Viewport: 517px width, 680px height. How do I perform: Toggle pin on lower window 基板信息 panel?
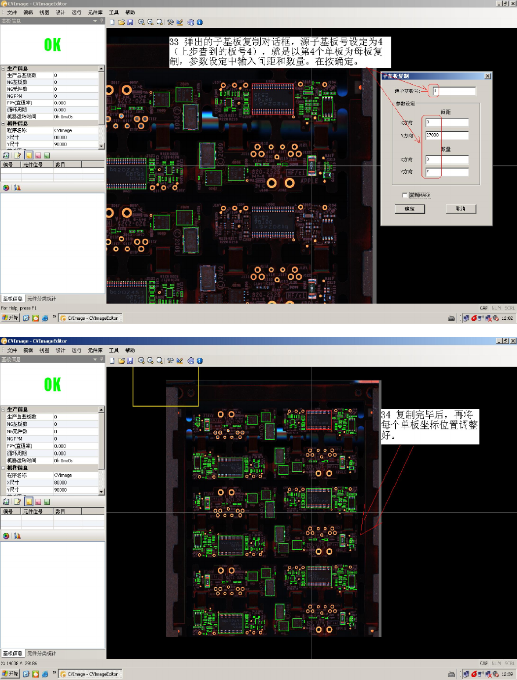[x=102, y=359]
